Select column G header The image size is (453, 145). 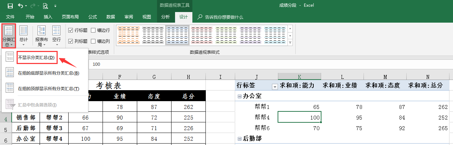point(154,76)
